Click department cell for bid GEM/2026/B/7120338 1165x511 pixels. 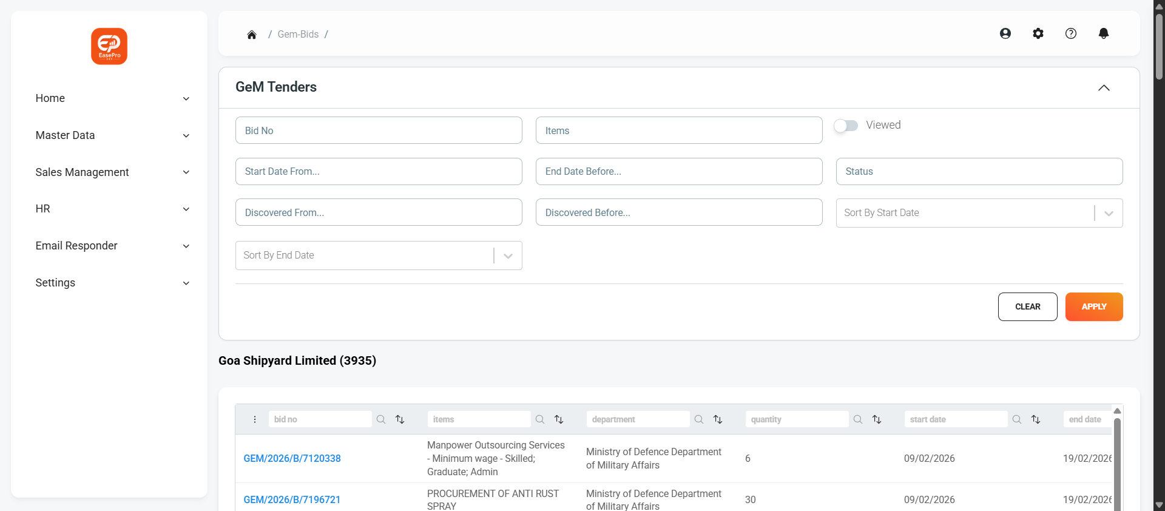pyautogui.click(x=653, y=459)
